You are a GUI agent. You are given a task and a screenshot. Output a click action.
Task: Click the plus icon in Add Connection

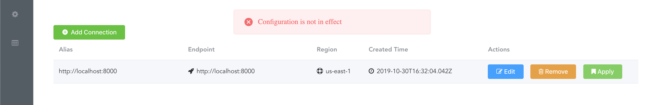coord(65,32)
